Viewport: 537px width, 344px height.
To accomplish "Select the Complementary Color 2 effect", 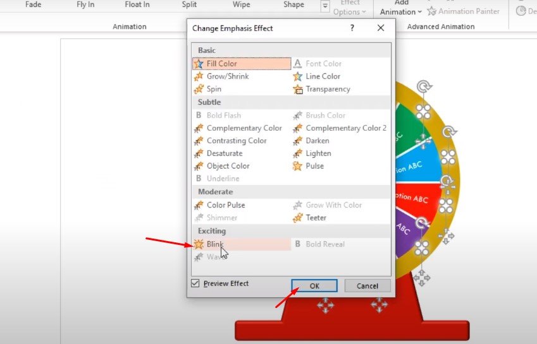I will click(341, 128).
